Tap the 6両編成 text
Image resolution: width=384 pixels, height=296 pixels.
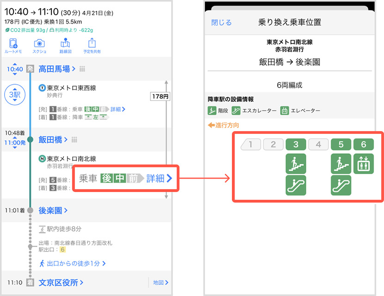(290, 85)
